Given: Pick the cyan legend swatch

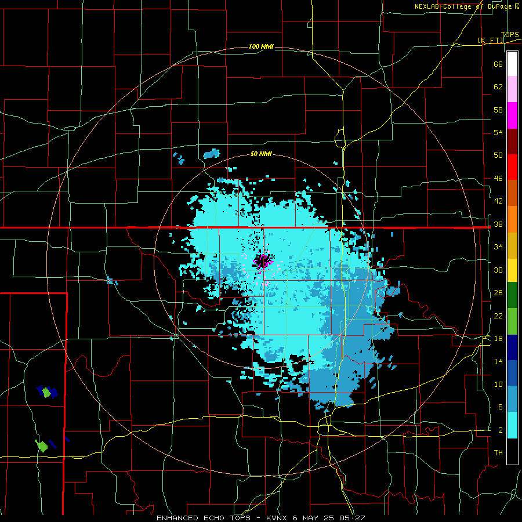Looking at the screenshot, I should (512, 425).
